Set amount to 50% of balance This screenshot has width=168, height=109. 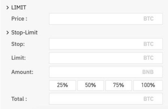coord(91,85)
